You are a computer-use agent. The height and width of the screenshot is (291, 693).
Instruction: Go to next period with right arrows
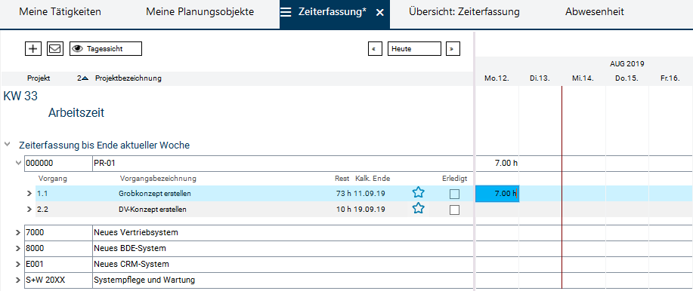[x=453, y=48]
